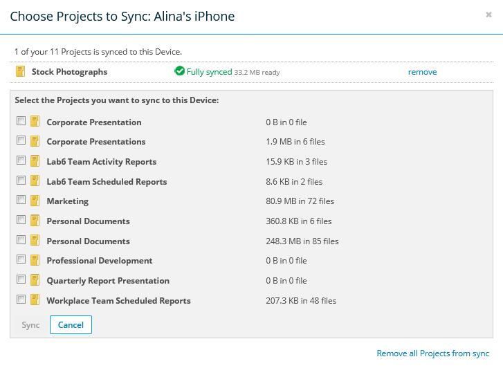
Task: Check the Corporate Presentations checkbox
Action: pyautogui.click(x=21, y=140)
